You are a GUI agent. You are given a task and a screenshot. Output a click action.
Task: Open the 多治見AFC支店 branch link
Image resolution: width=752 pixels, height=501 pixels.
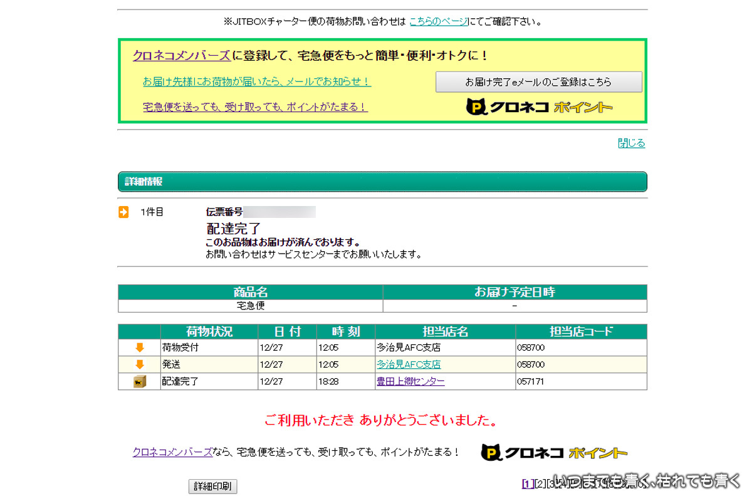coord(409,364)
